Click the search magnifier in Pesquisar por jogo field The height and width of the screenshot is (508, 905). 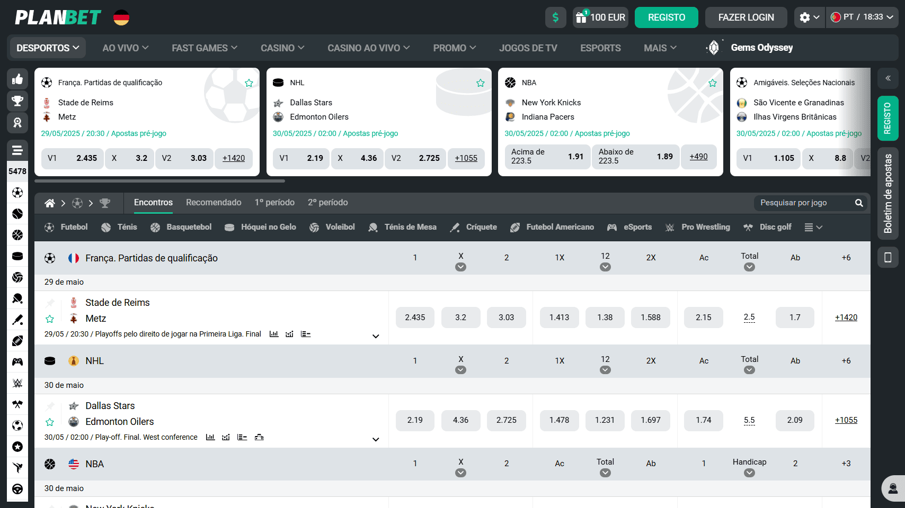click(859, 203)
